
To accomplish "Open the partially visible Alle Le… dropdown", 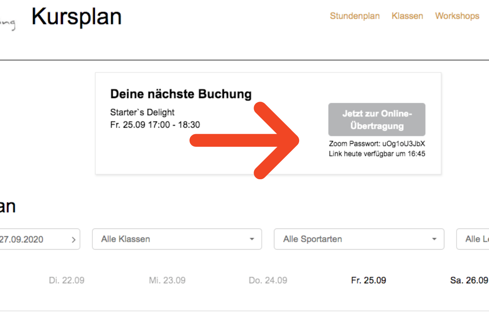I will click(473, 239).
